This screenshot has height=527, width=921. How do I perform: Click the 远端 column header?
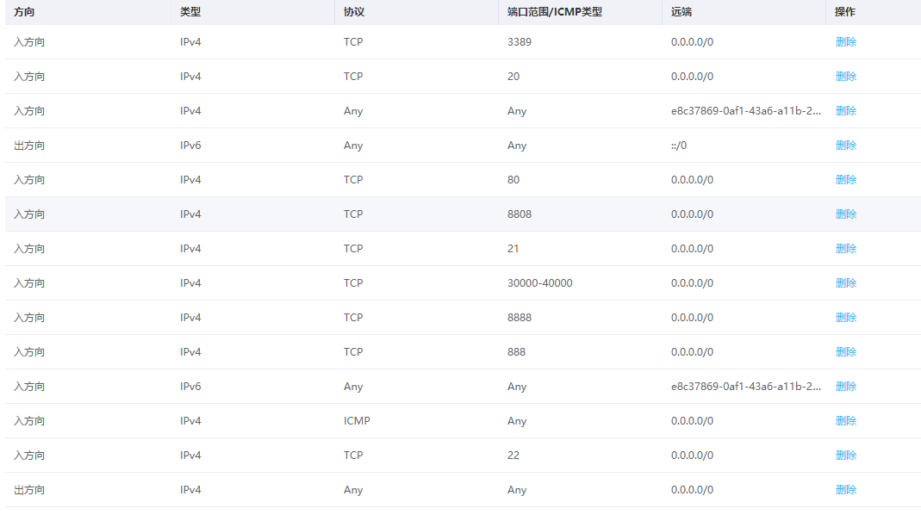[681, 13]
